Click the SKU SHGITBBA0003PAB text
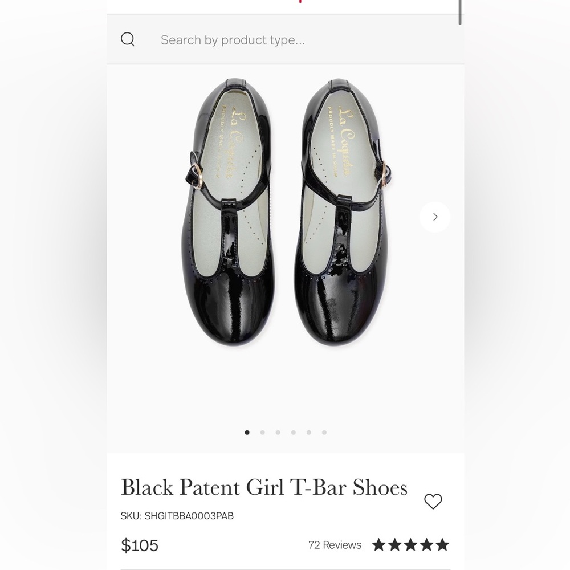The width and height of the screenshot is (570, 570). click(177, 516)
